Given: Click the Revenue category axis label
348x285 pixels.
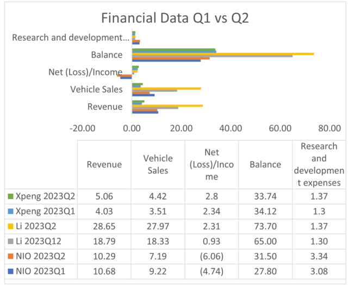Looking at the screenshot, I should [x=105, y=107].
